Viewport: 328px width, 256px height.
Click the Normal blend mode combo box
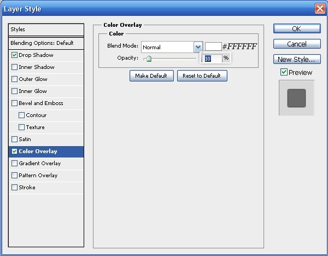click(167, 47)
